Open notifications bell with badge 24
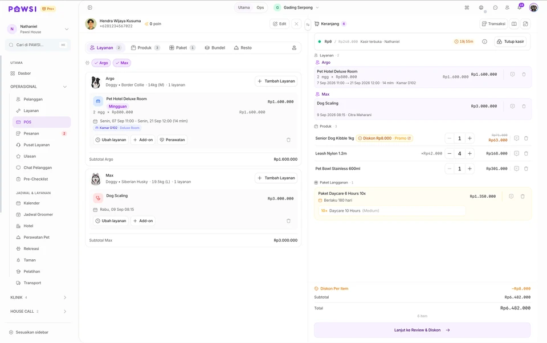547x343 pixels. pos(520,7)
